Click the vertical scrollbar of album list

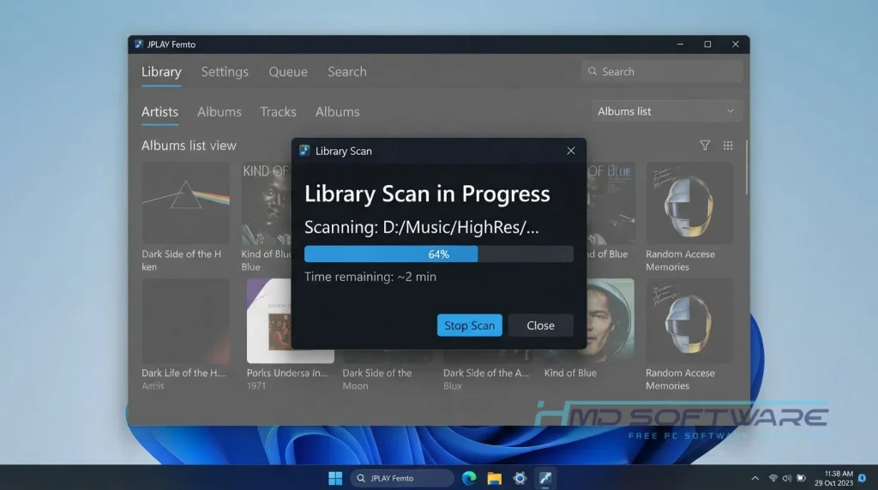(747, 168)
